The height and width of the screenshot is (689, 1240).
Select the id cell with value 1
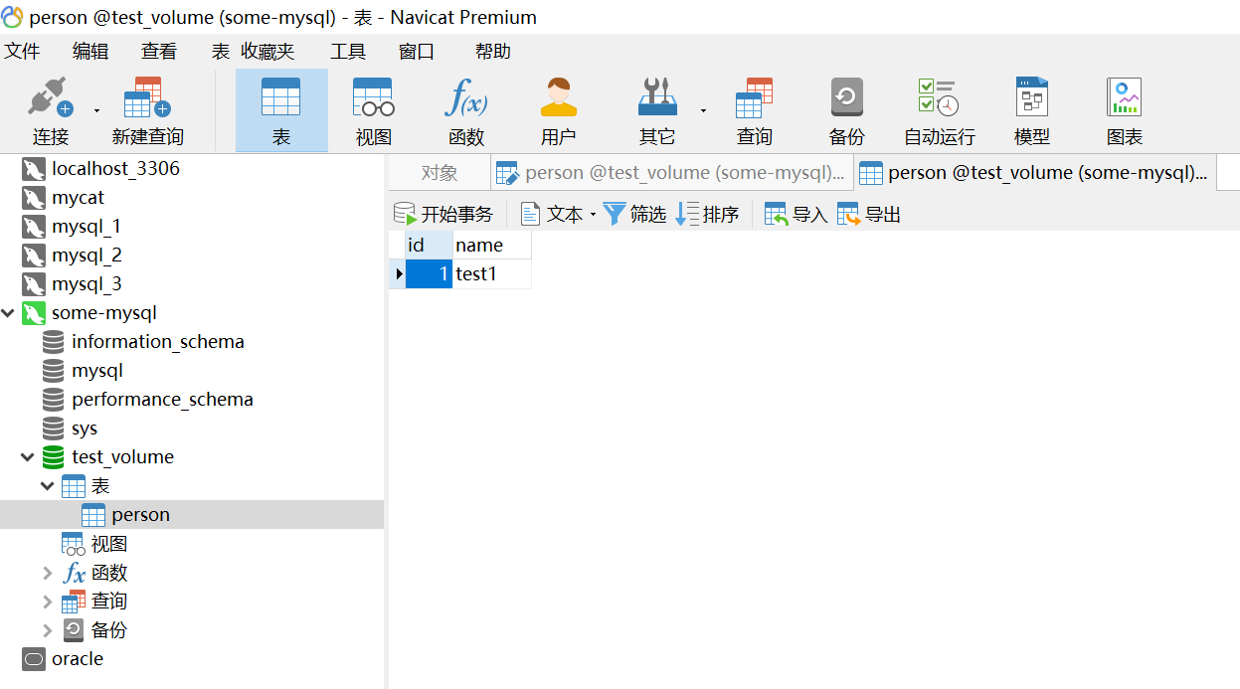(x=429, y=273)
